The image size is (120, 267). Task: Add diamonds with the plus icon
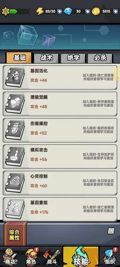pyautogui.click(x=88, y=11)
